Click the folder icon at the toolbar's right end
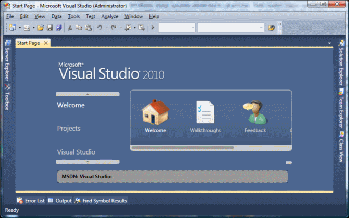 (271, 28)
